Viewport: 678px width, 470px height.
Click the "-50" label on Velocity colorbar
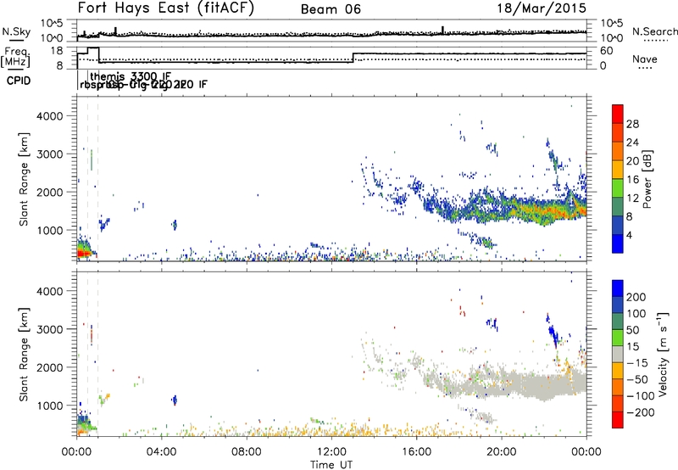click(637, 379)
